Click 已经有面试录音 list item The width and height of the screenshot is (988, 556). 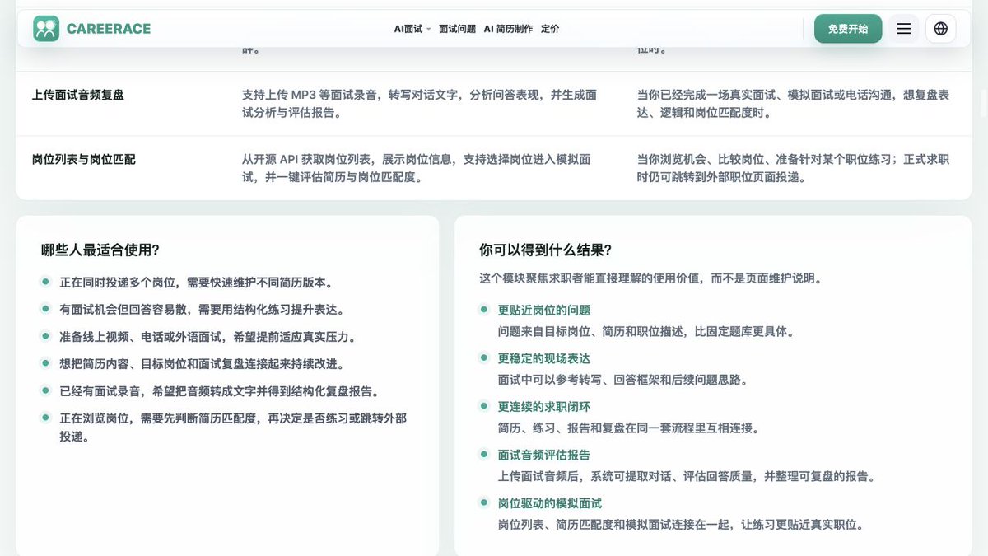coord(219,391)
